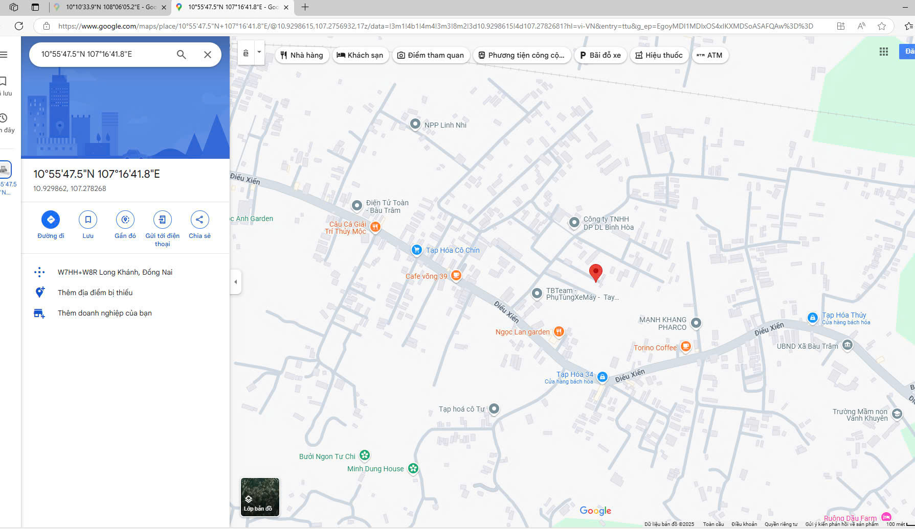Save location with Lưu button
This screenshot has height=529, width=915.
(x=88, y=220)
